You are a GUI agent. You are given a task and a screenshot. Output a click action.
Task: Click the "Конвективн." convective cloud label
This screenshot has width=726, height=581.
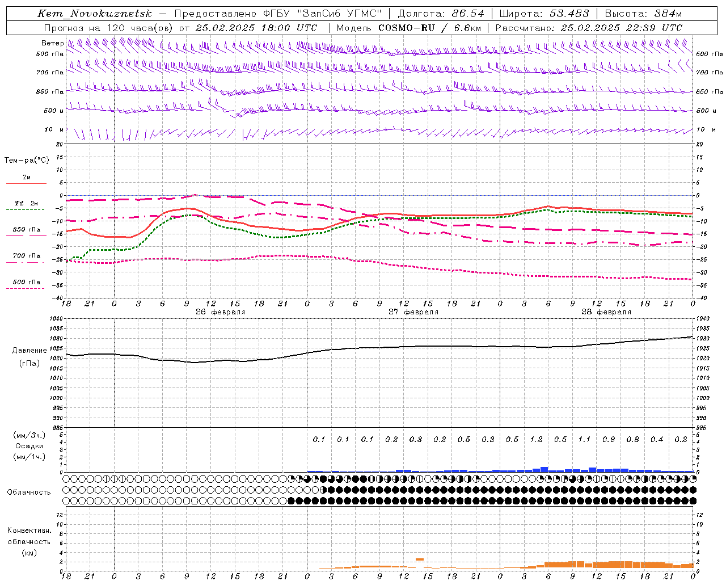point(29,531)
